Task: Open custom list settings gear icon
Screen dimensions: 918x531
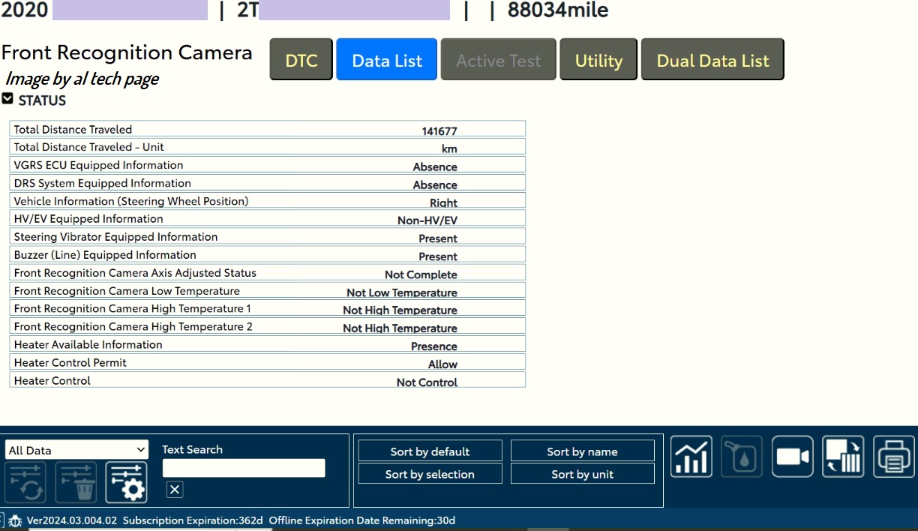Action: [x=126, y=482]
